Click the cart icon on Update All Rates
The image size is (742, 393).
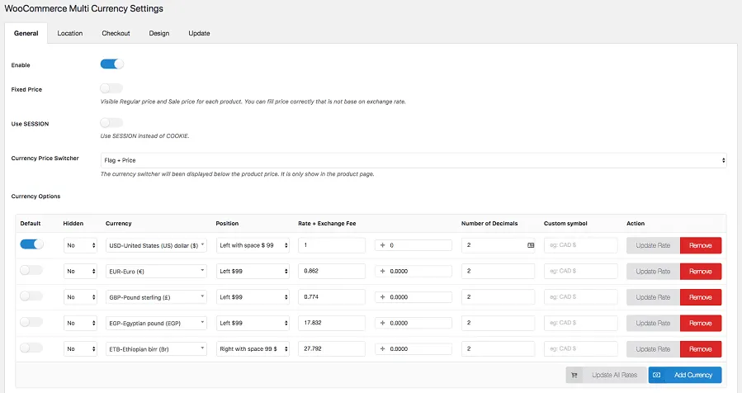574,375
